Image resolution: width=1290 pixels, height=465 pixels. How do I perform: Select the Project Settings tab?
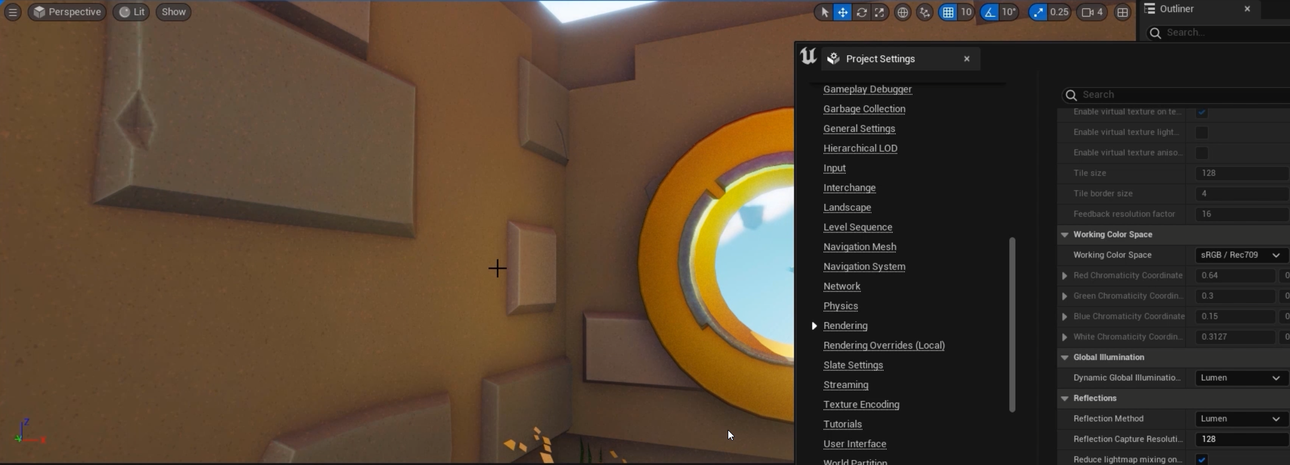click(x=901, y=59)
